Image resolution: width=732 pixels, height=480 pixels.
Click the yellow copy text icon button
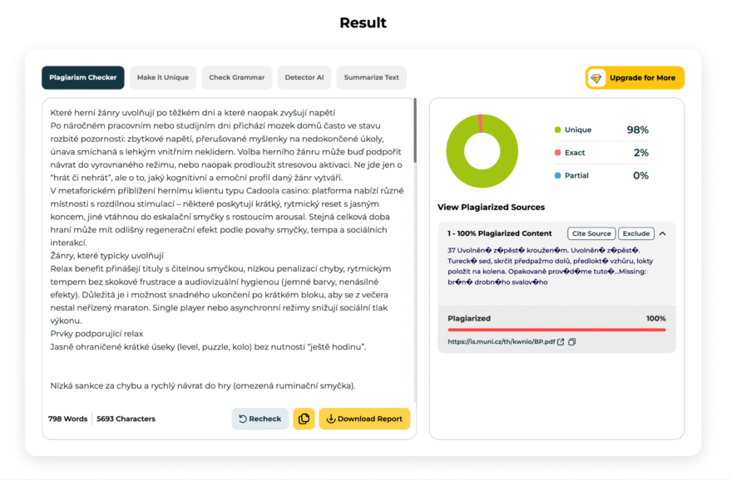point(304,419)
